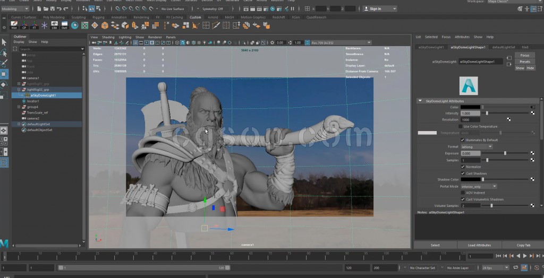Click the Hist shelf icon
The height and width of the screenshot is (278, 544).
[14, 25]
